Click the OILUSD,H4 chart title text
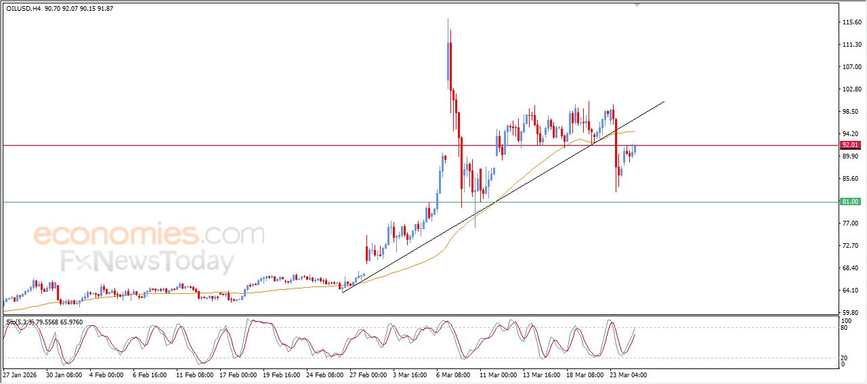This screenshot has width=867, height=384. tap(22, 8)
